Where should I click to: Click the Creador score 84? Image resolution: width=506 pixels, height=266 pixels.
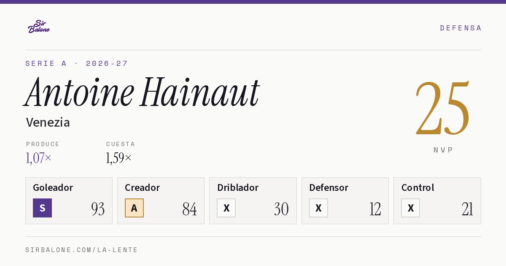(190, 209)
